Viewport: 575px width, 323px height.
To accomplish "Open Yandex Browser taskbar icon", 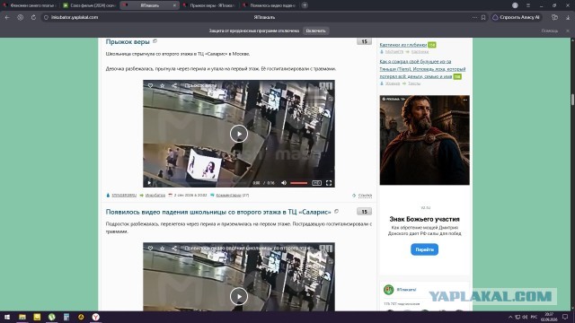I will click(x=96, y=317).
